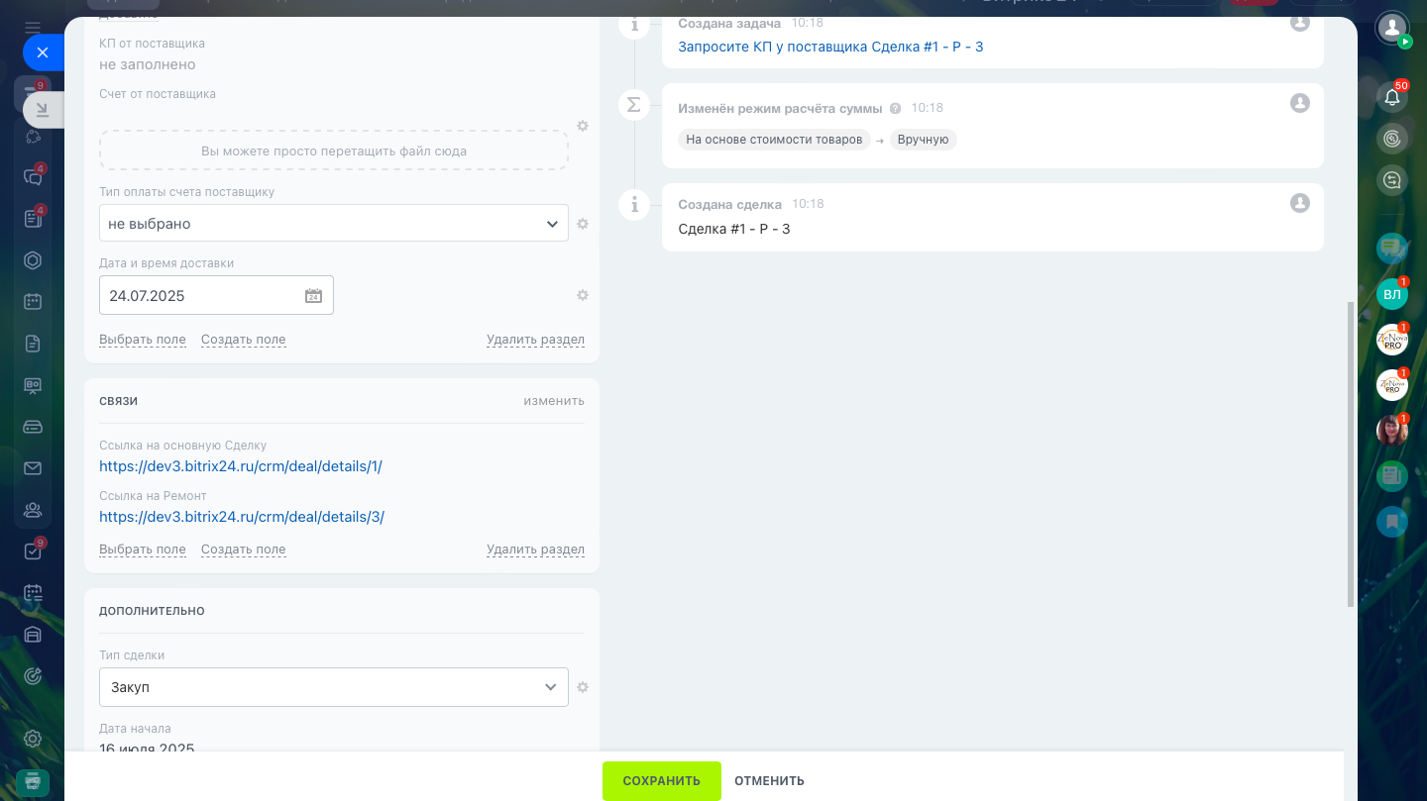This screenshot has width=1427, height=801.
Task: Click Создать поле above the Связи section
Action: coord(244,340)
